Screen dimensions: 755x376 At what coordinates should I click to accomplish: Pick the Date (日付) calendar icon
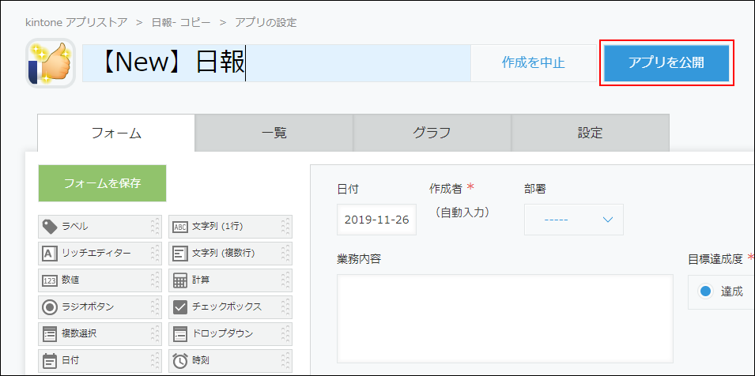pos(50,360)
